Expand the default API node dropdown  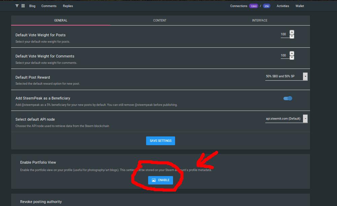(286, 119)
